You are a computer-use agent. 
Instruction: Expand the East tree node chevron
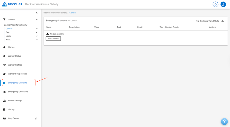[37, 32]
